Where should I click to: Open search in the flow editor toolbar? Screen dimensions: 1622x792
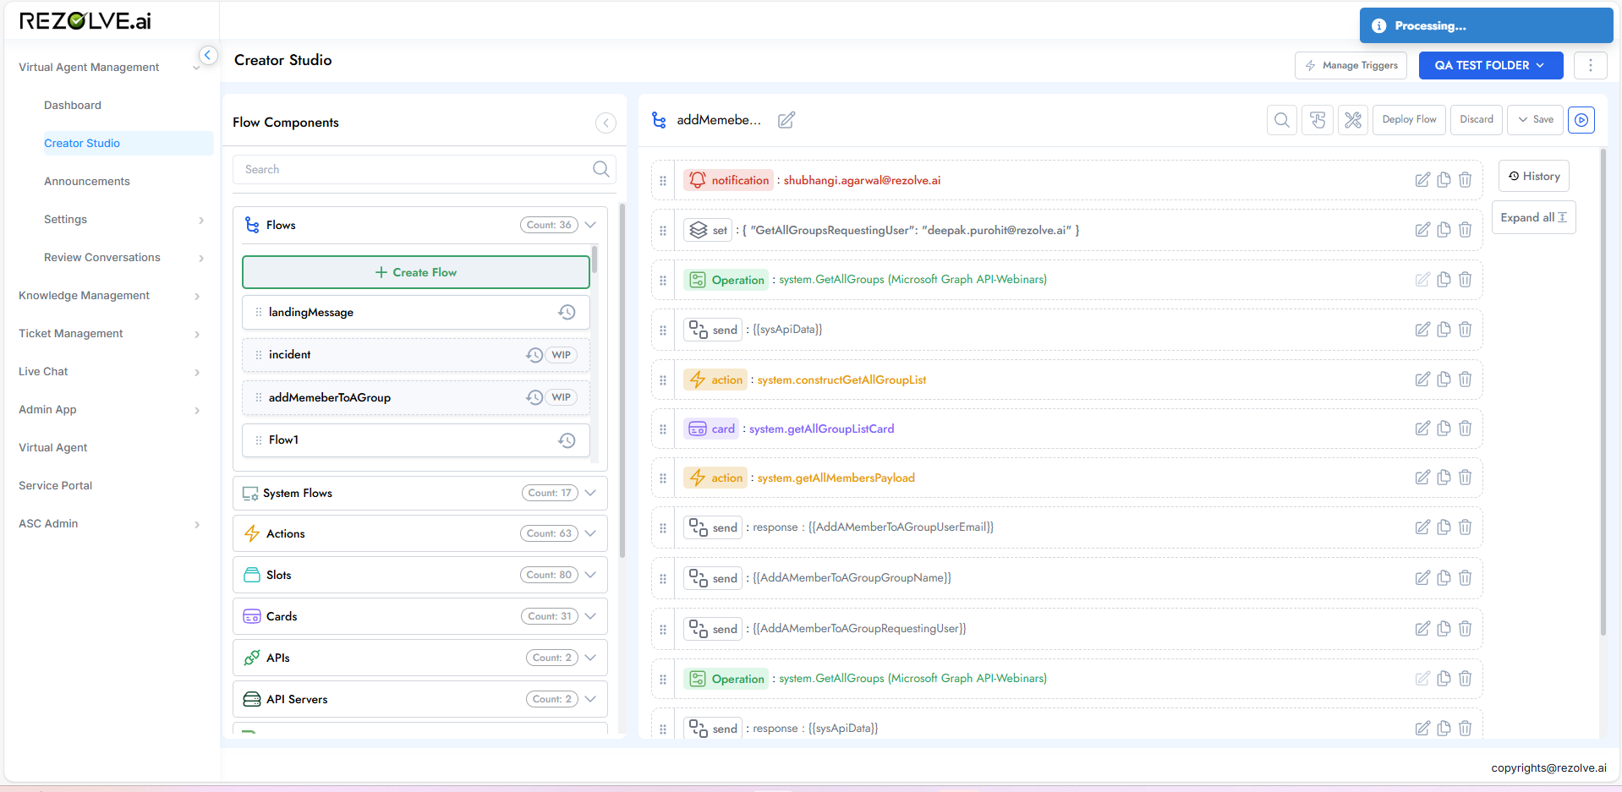coord(1281,120)
